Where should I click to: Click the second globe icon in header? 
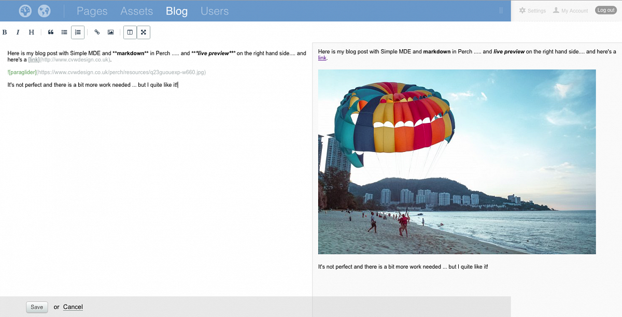(44, 10)
